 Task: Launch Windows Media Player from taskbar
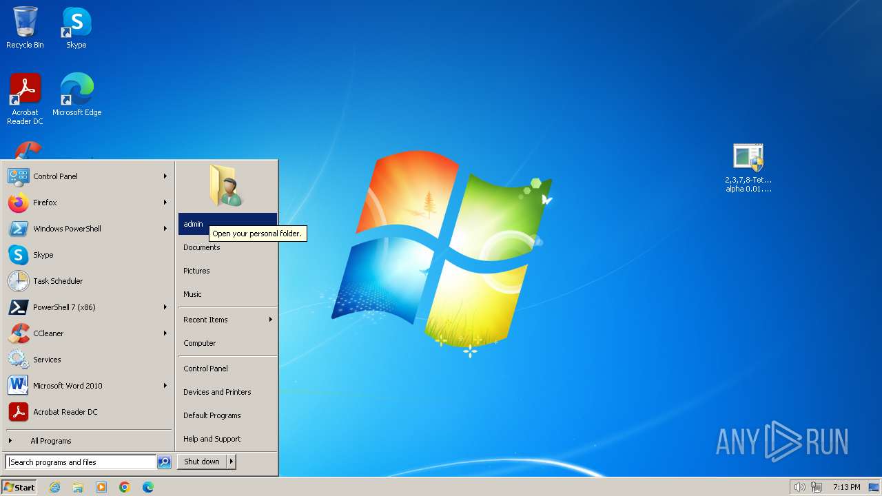point(101,487)
